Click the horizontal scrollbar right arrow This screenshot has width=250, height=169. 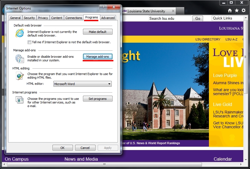(x=241, y=164)
